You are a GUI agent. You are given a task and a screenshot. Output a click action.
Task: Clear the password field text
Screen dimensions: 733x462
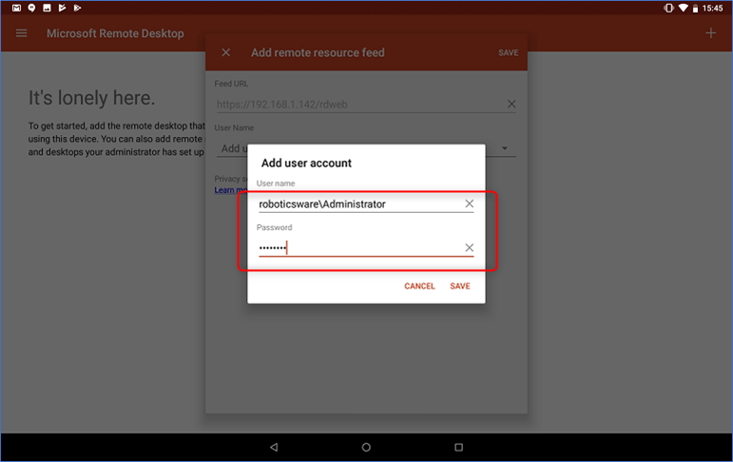point(469,247)
